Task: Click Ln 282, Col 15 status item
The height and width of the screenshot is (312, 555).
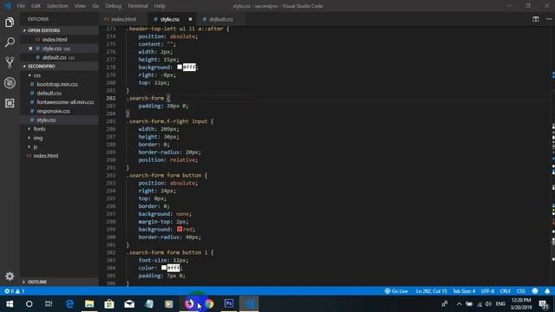Action: [431, 291]
